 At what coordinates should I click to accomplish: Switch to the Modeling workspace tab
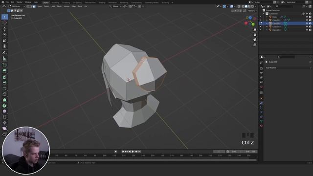pos(55,2)
